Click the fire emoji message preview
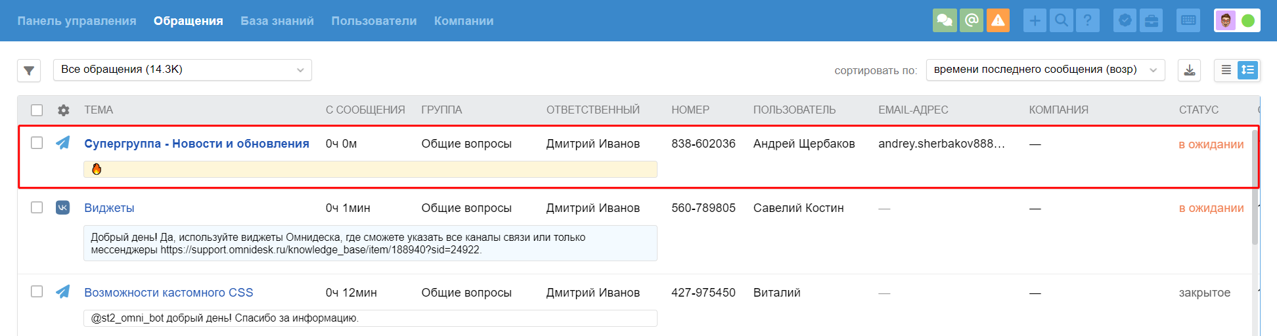The image size is (1277, 336). click(x=370, y=169)
